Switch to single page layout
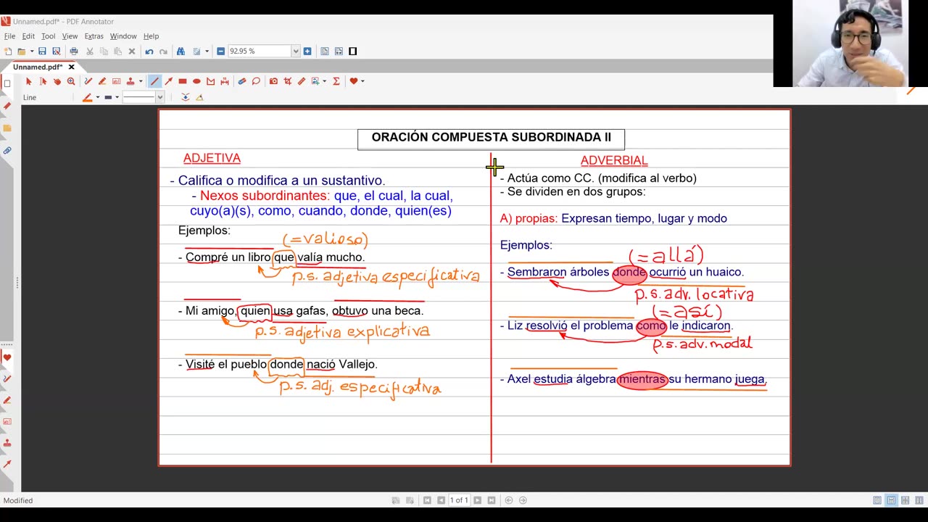Screen dimensions: 928x522 click(877, 500)
